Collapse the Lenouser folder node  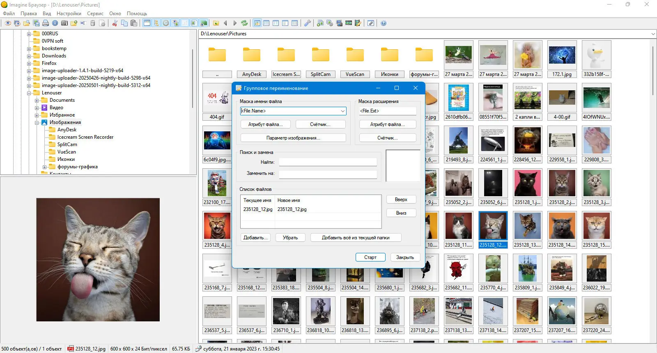(29, 93)
